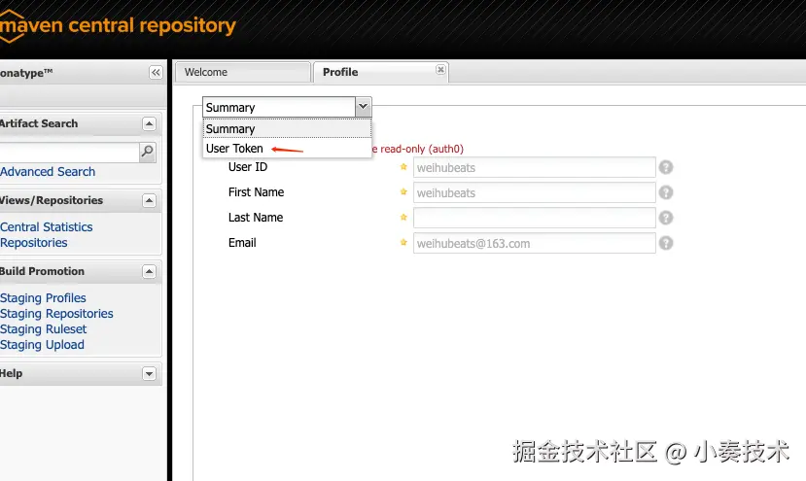Close the Profile tab

tap(440, 69)
